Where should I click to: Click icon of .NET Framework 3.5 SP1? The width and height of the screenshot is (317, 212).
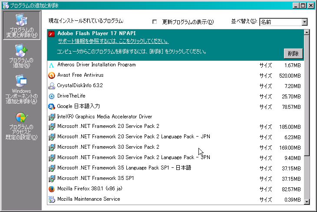[52, 179]
